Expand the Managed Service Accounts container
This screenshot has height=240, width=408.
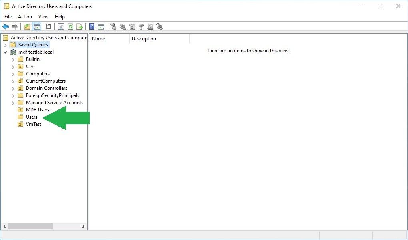pos(13,103)
